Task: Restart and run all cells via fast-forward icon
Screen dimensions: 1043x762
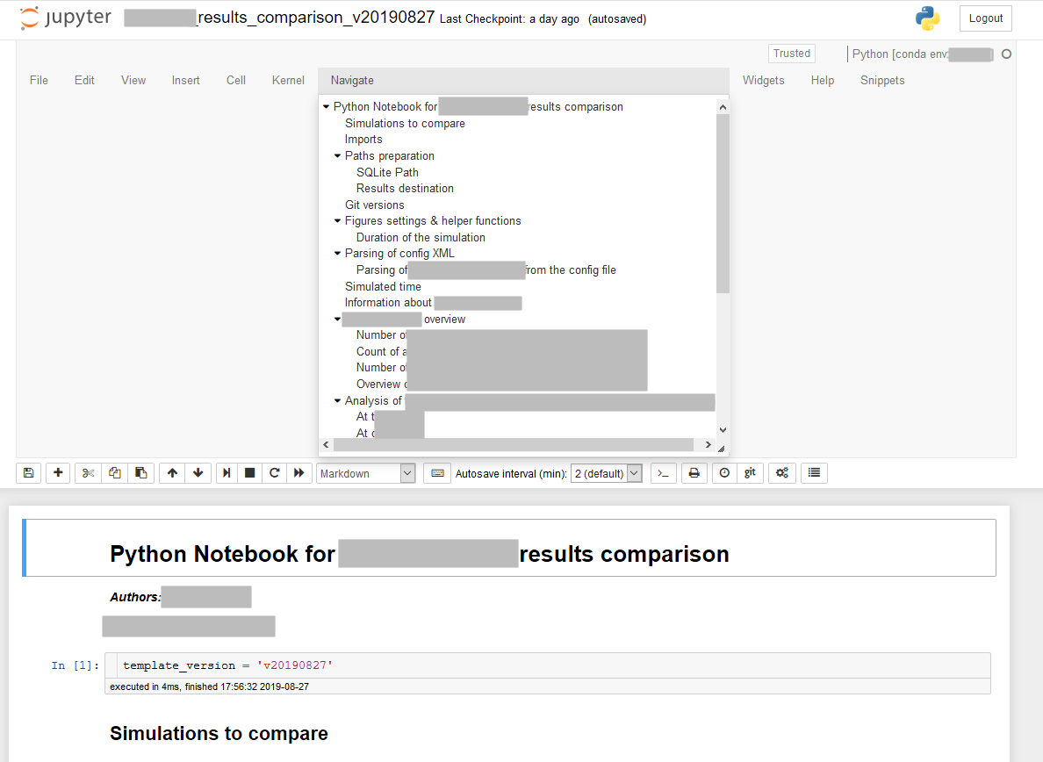Action: 299,472
